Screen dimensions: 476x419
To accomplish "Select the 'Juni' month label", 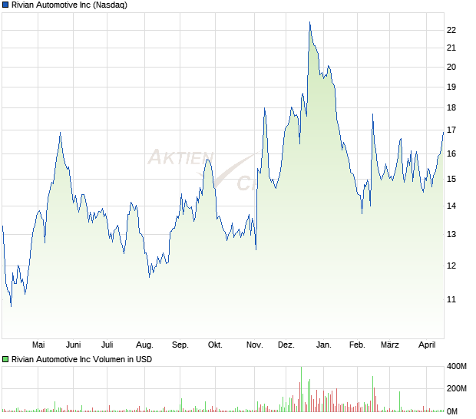I will pyautogui.click(x=74, y=345).
